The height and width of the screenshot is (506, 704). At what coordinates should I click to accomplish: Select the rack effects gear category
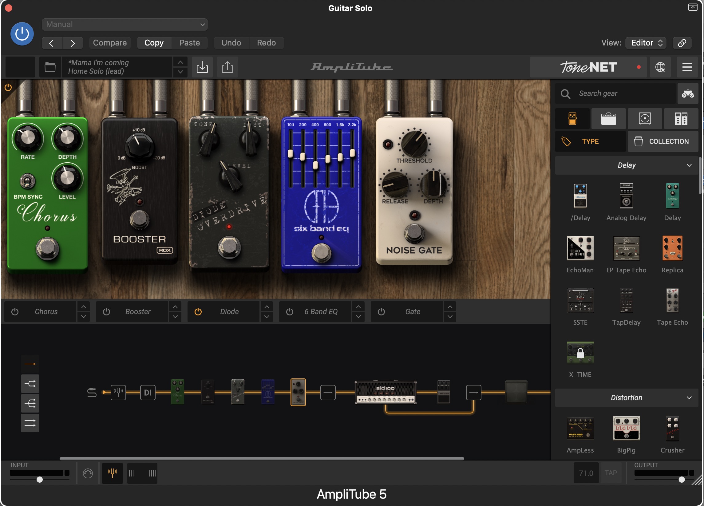pyautogui.click(x=681, y=119)
